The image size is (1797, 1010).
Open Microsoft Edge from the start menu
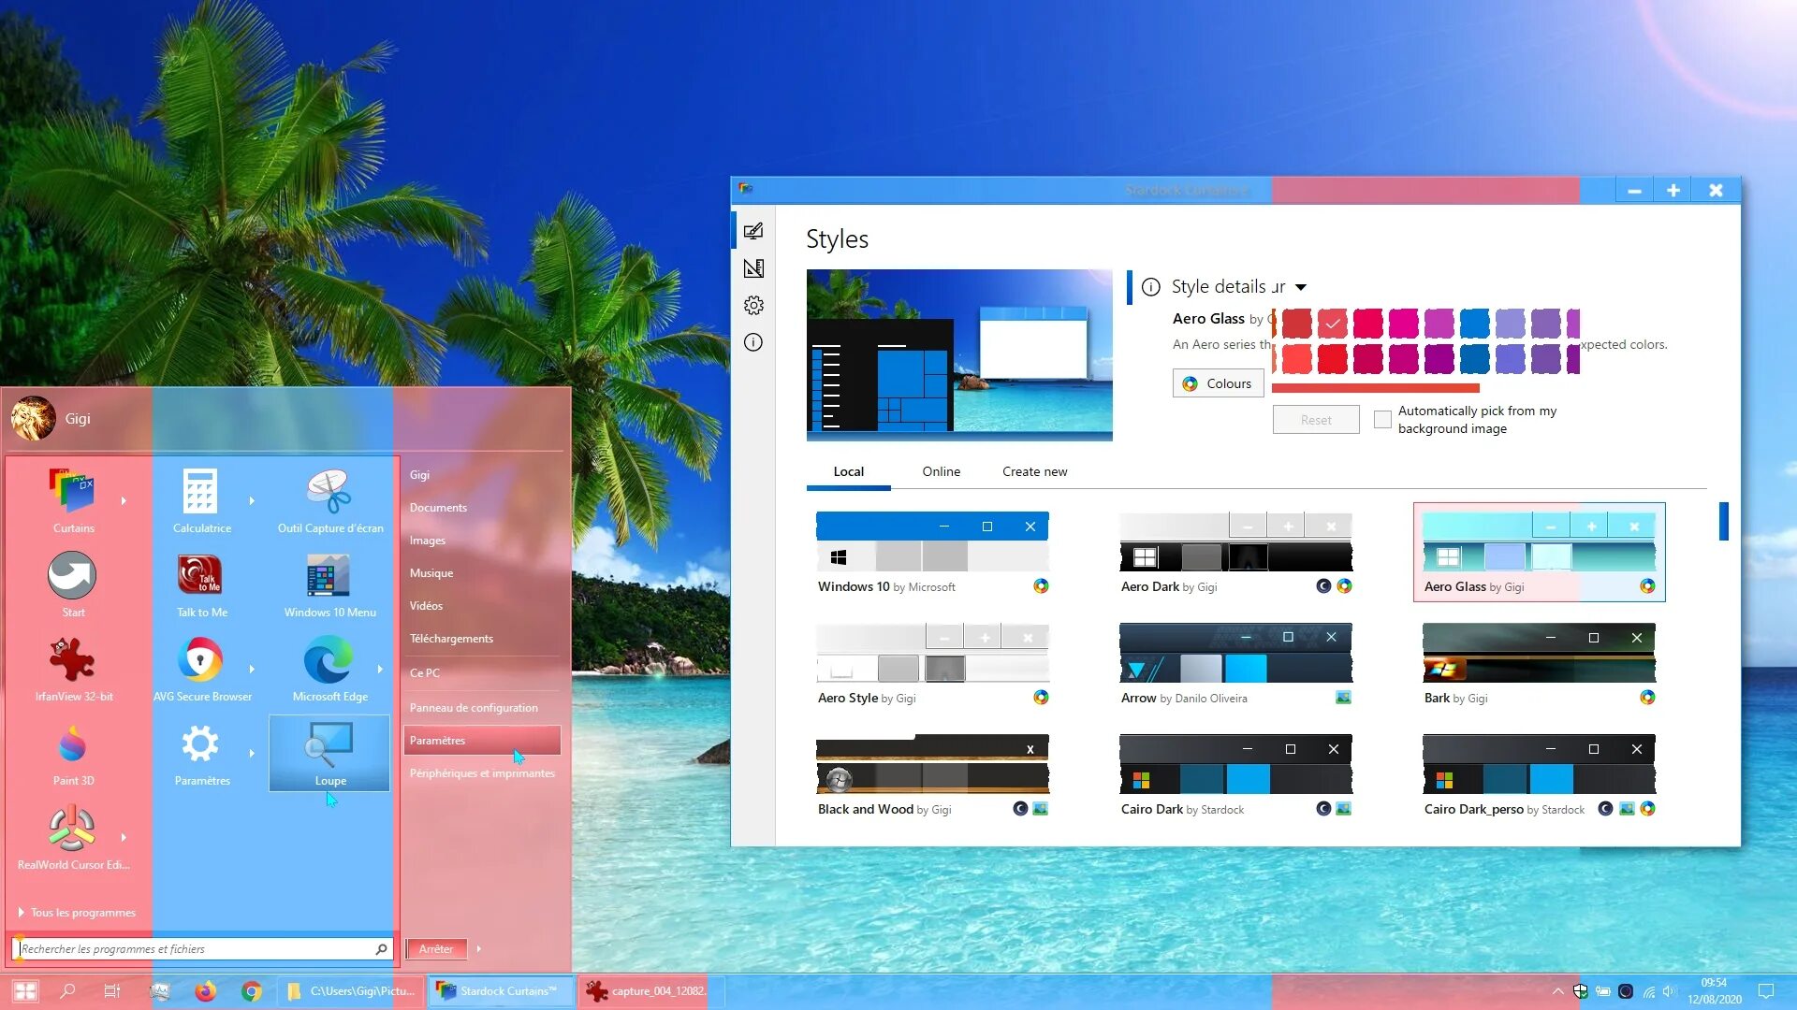point(329,669)
